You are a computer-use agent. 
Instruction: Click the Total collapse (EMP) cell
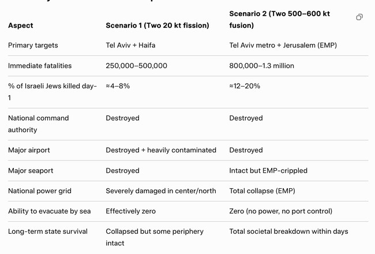(261, 191)
